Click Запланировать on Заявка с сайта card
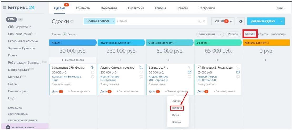 tap(176, 91)
